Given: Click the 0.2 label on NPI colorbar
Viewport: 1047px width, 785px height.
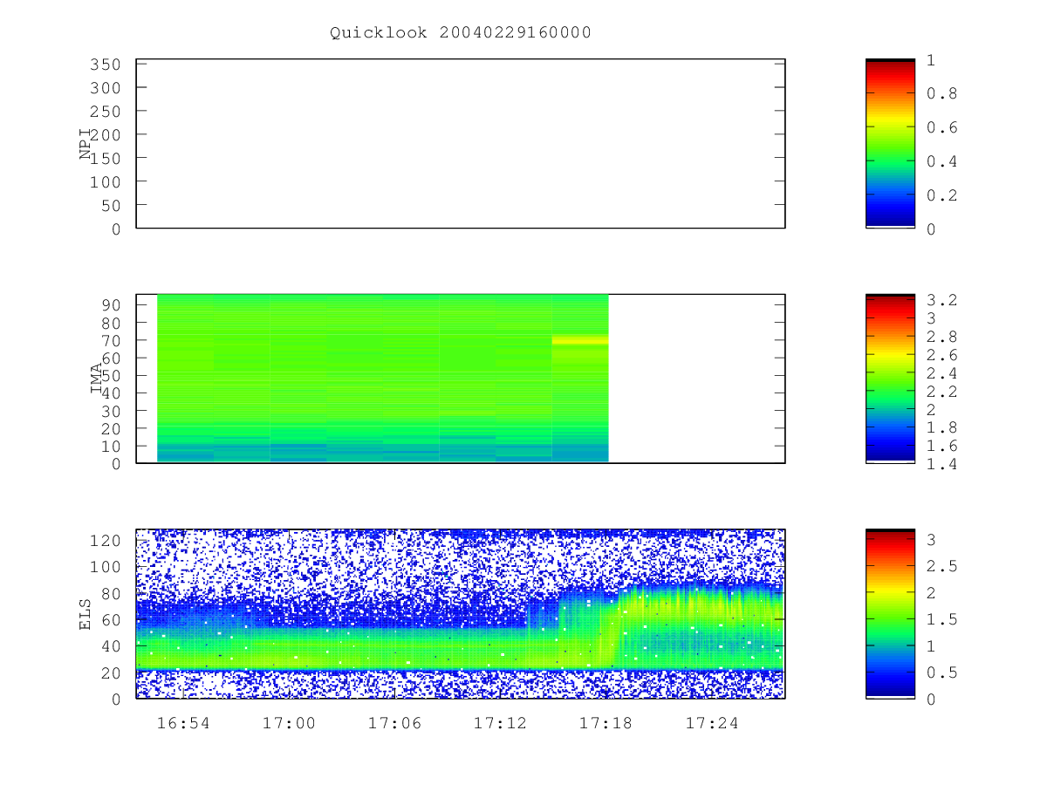Looking at the screenshot, I should [x=941, y=195].
